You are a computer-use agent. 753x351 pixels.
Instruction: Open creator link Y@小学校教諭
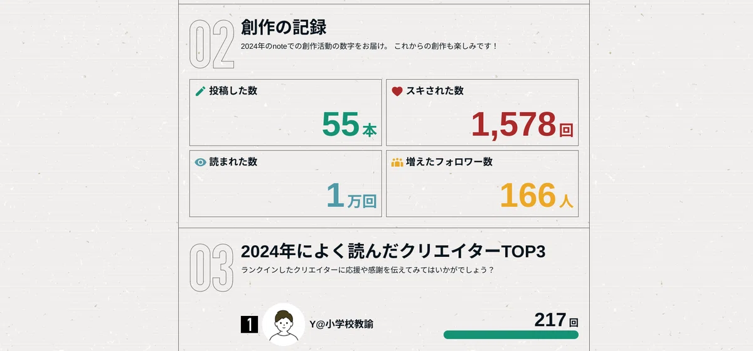click(x=341, y=324)
